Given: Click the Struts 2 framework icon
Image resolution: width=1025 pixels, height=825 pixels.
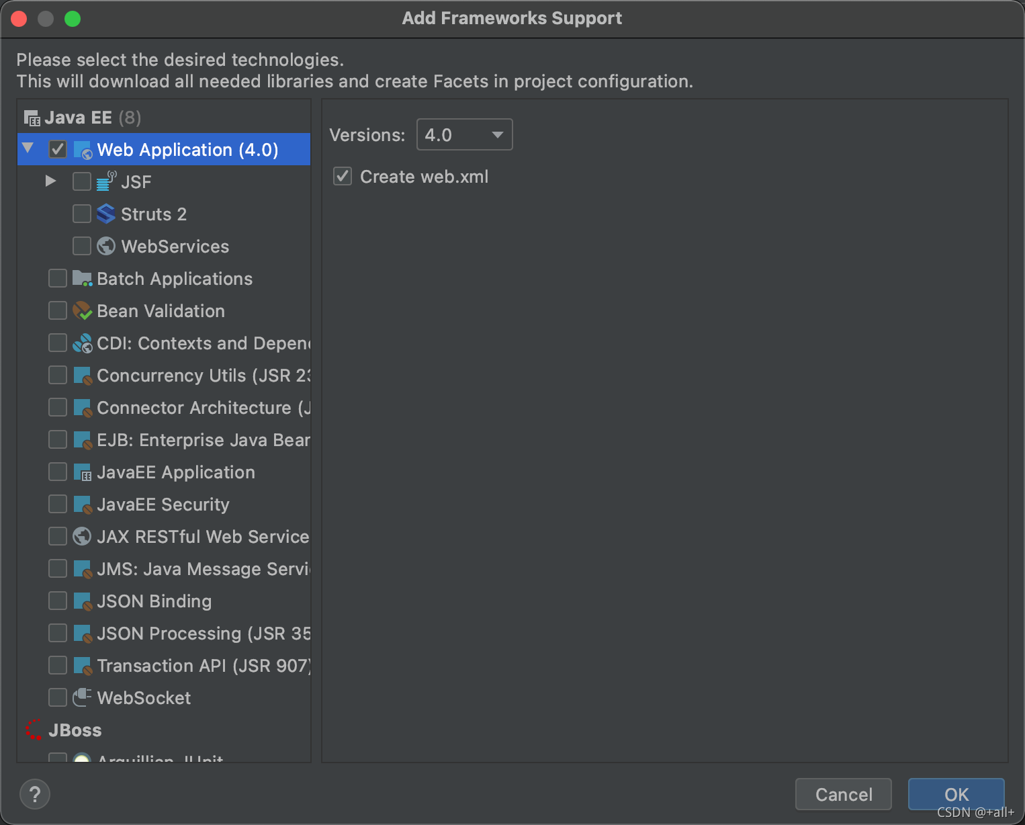Looking at the screenshot, I should coord(106,214).
